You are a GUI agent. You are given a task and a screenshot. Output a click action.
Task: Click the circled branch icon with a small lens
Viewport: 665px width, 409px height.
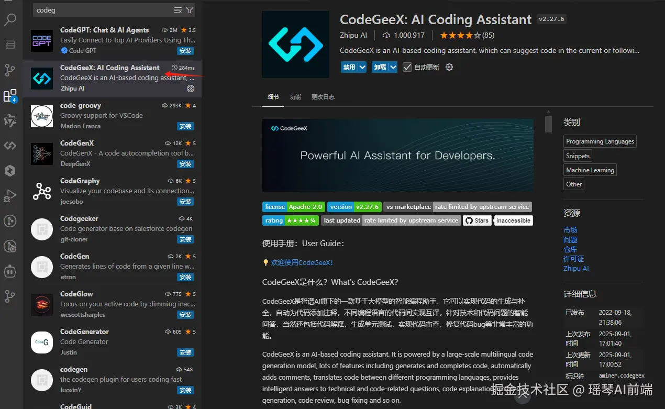(x=10, y=246)
